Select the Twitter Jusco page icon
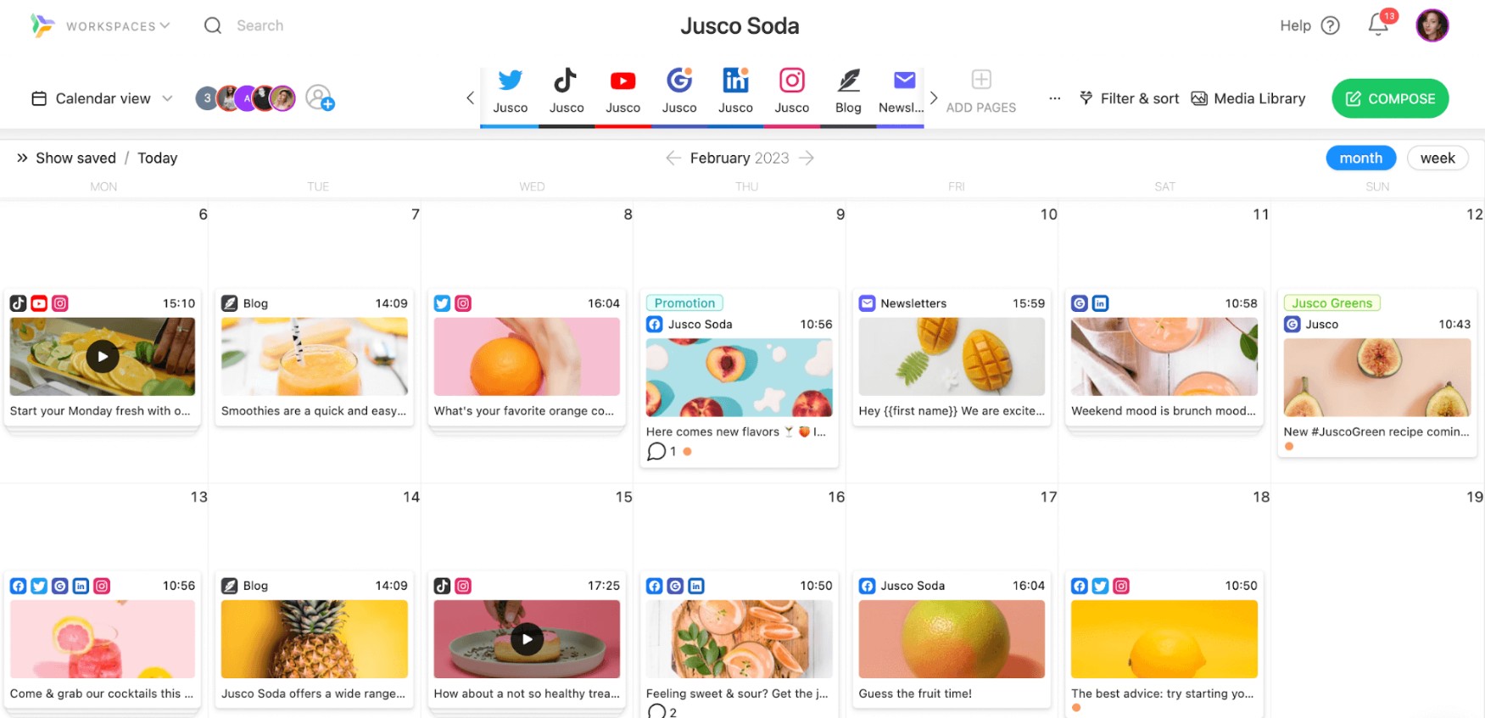1485x718 pixels. pos(510,81)
